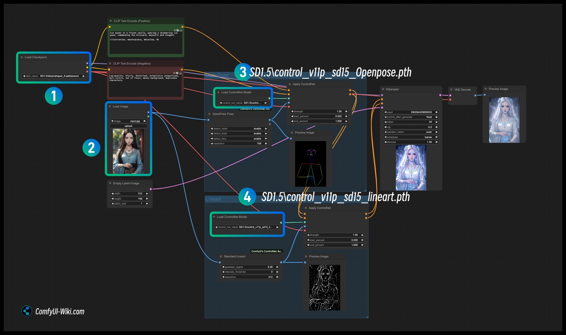Open control_after_generate fixed option list
This screenshot has width=566, height=335.
[411, 117]
